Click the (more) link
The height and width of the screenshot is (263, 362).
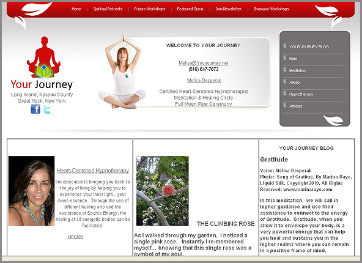click(75, 237)
